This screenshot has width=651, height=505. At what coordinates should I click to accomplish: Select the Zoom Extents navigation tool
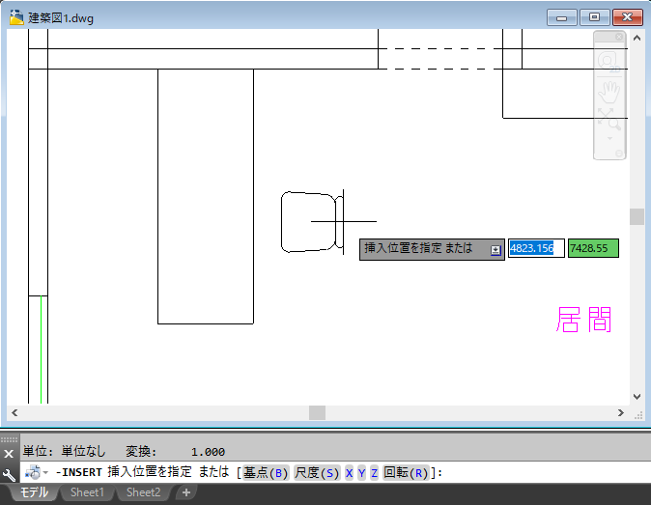coord(609,119)
